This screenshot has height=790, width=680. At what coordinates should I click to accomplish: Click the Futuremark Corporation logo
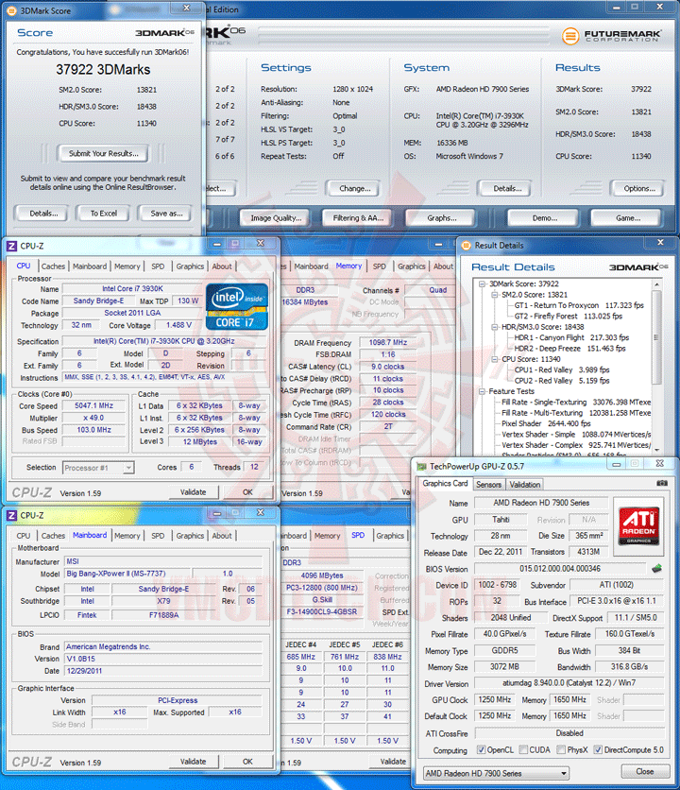click(611, 36)
